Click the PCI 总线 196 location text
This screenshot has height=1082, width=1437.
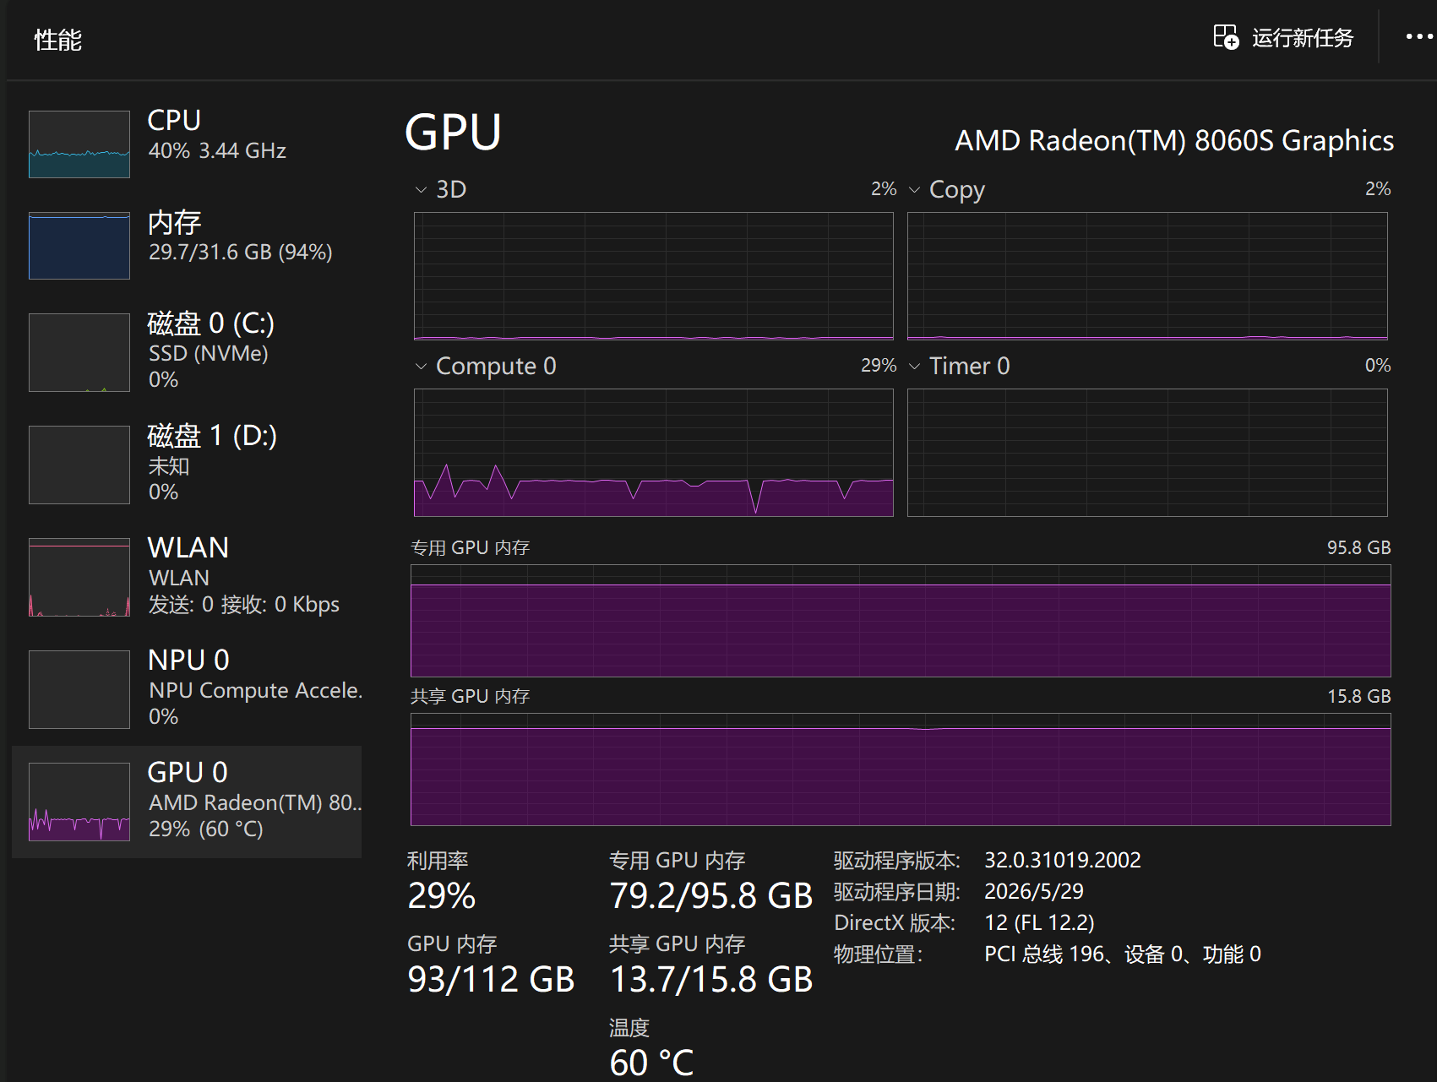[x=1123, y=954]
